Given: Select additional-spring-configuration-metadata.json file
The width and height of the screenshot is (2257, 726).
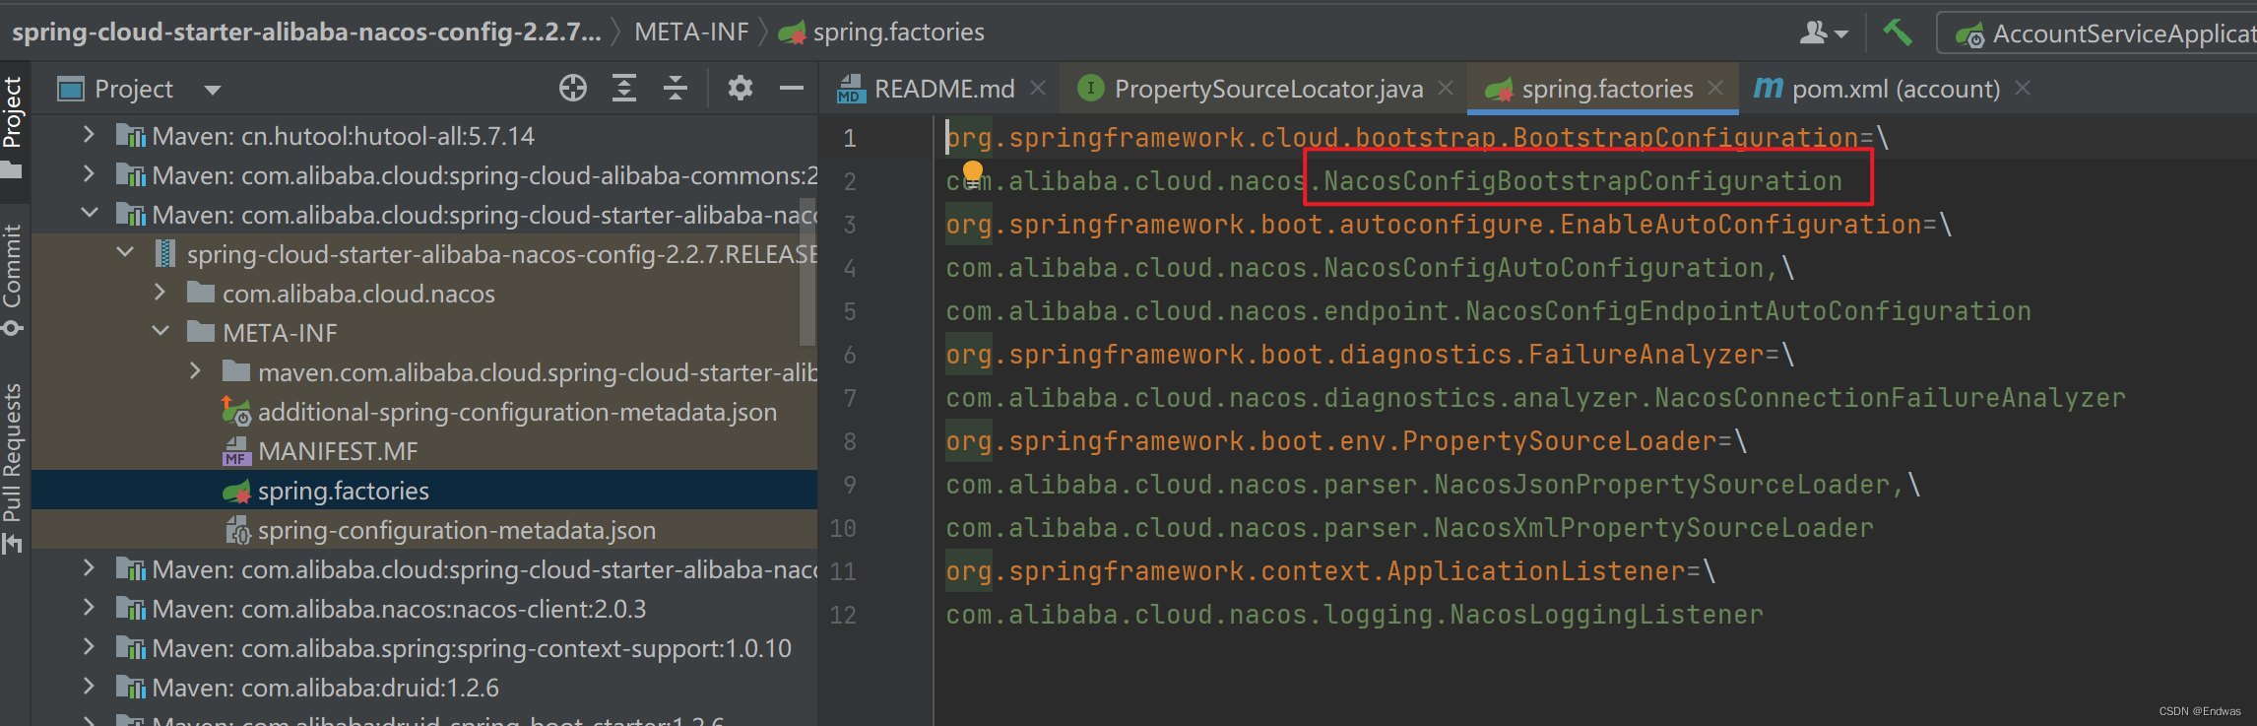Looking at the screenshot, I should coord(517,412).
